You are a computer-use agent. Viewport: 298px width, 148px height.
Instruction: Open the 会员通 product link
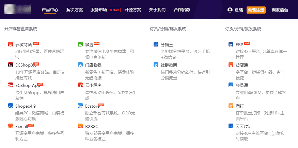coord(242,86)
